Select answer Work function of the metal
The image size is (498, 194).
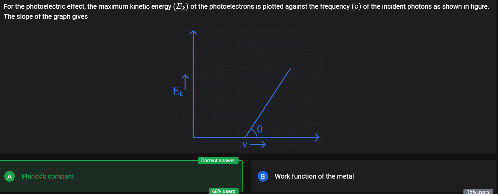314,176
